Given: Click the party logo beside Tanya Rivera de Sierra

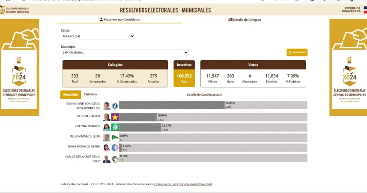Looking at the screenshot, I should 115,148.
